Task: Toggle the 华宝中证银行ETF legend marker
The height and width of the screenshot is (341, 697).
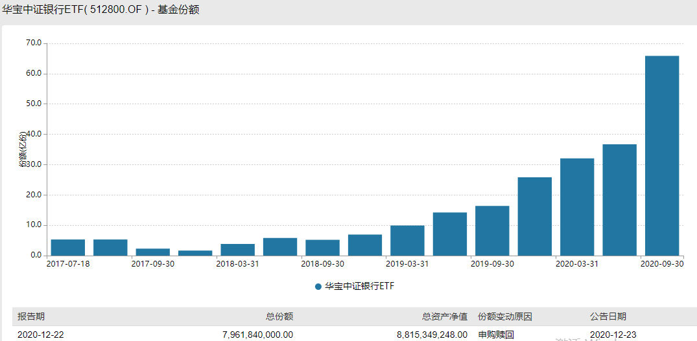Action: tap(318, 287)
